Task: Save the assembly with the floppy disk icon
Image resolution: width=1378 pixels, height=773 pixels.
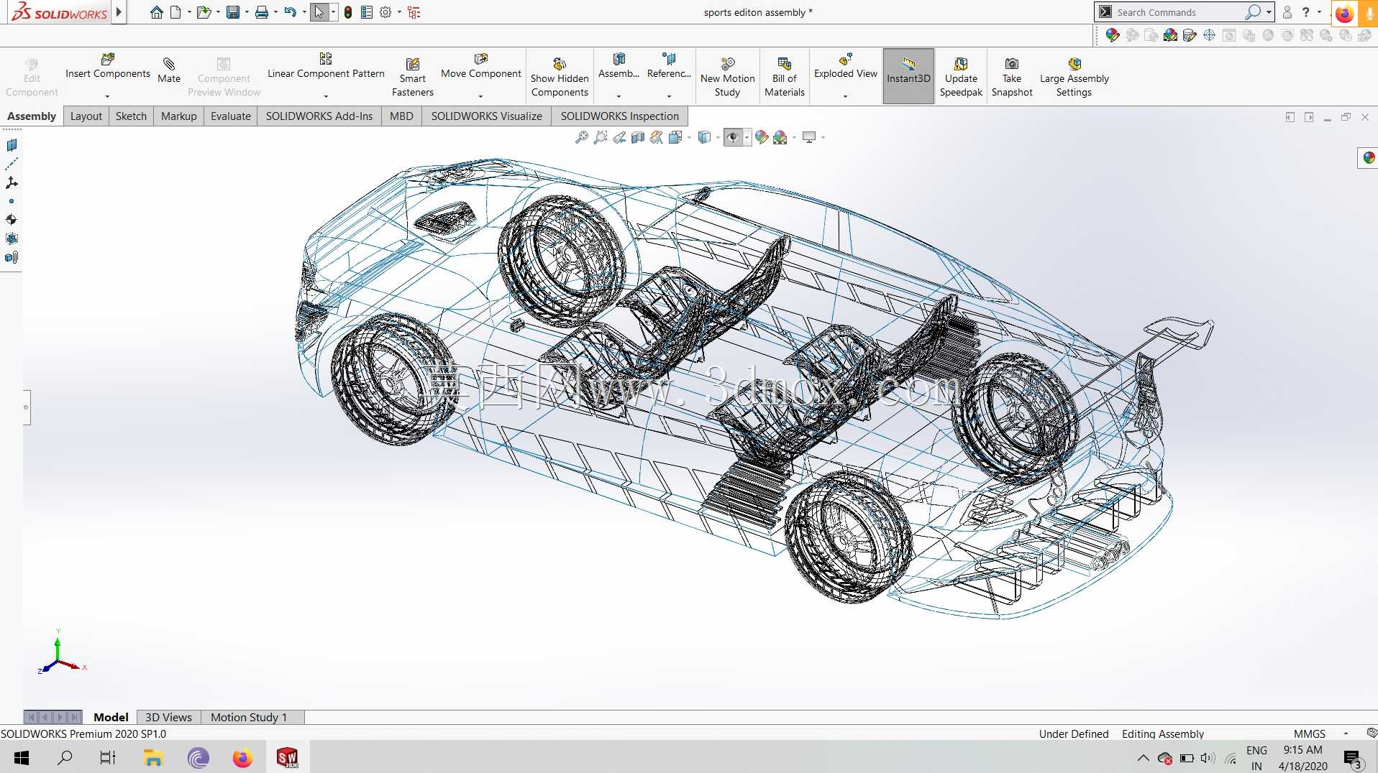Action: click(232, 12)
